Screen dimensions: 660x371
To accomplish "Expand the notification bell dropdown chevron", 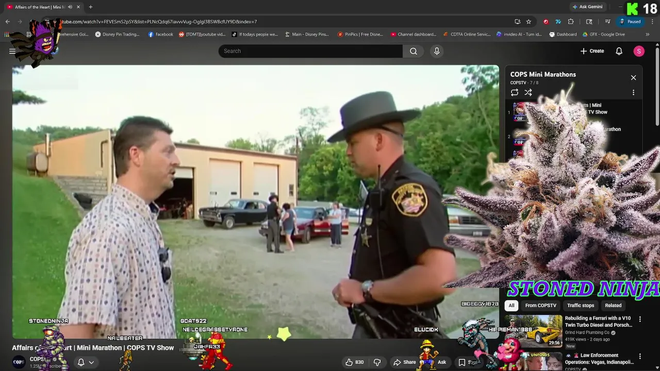I will 91,362.
